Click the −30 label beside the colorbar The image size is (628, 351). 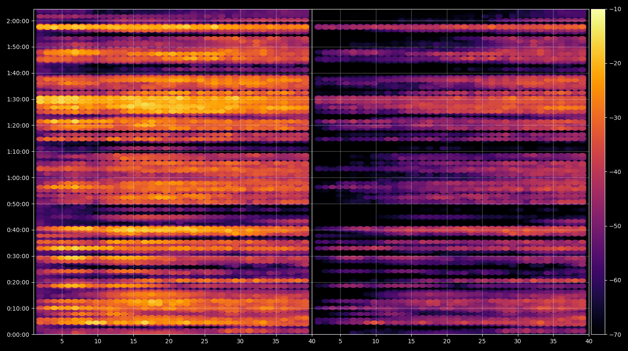pyautogui.click(x=615, y=118)
